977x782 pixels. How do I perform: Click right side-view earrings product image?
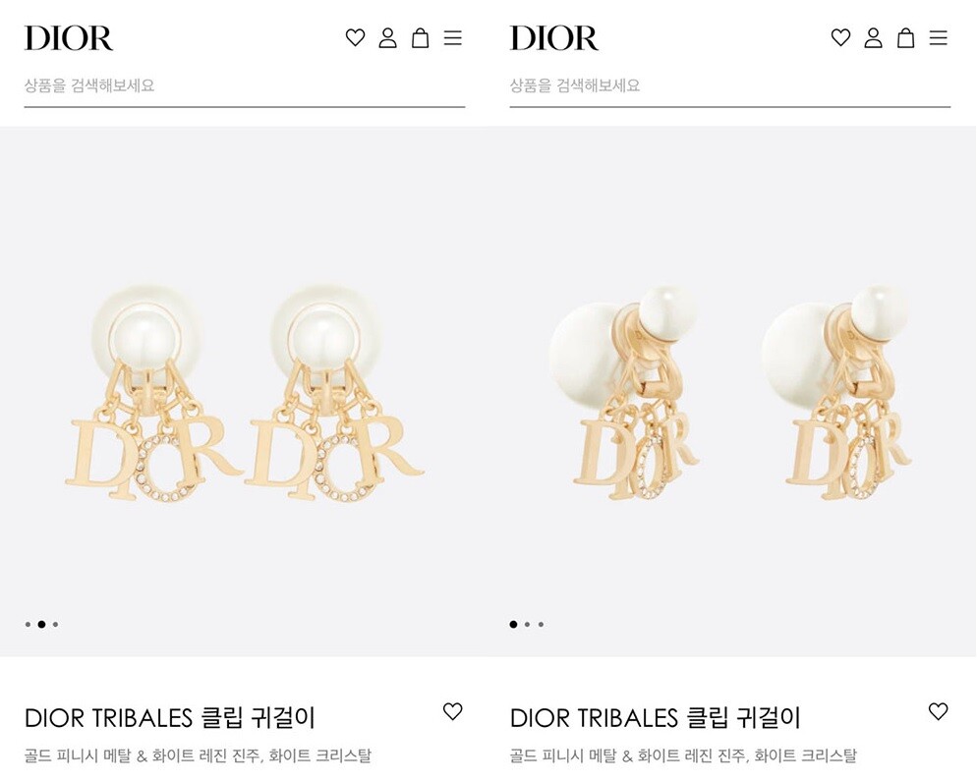click(731, 391)
